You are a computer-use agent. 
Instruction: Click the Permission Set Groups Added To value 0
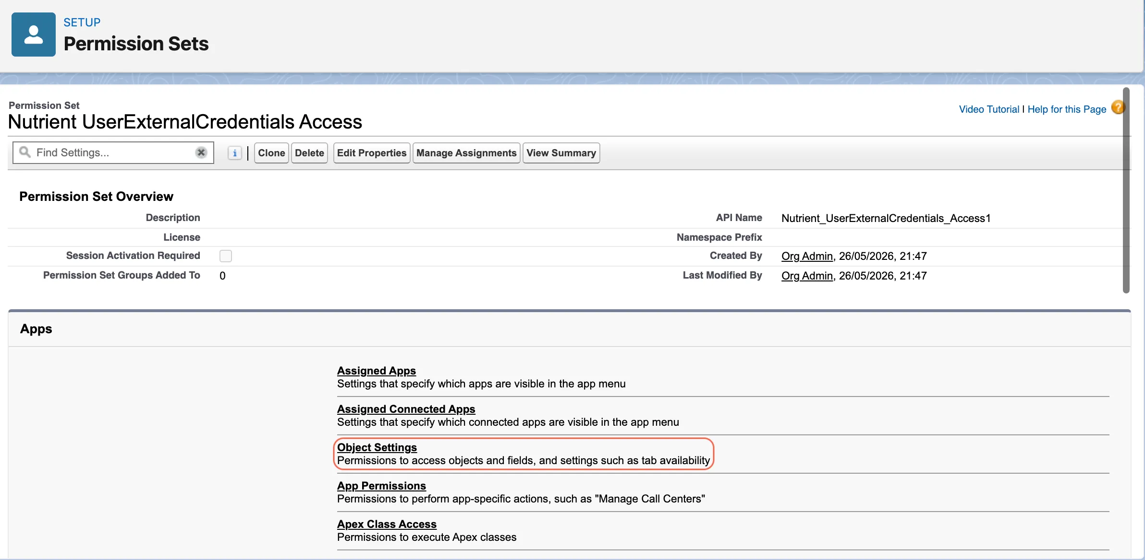(222, 276)
